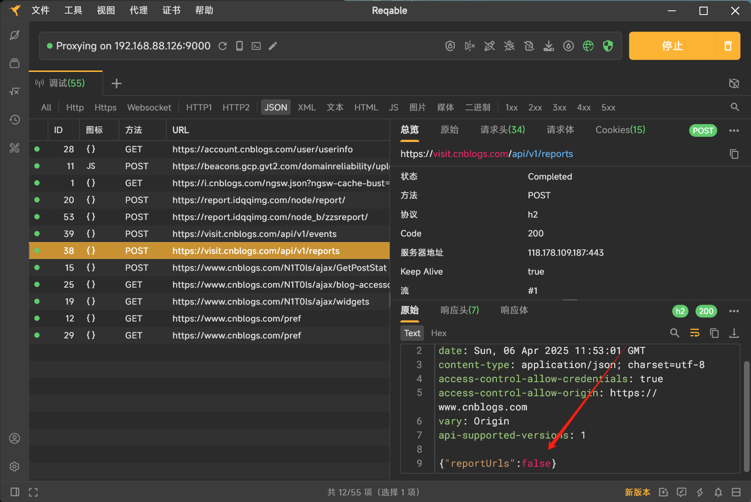Toggle the orange word-wrap icon in response panel
The height and width of the screenshot is (502, 751).
695,333
